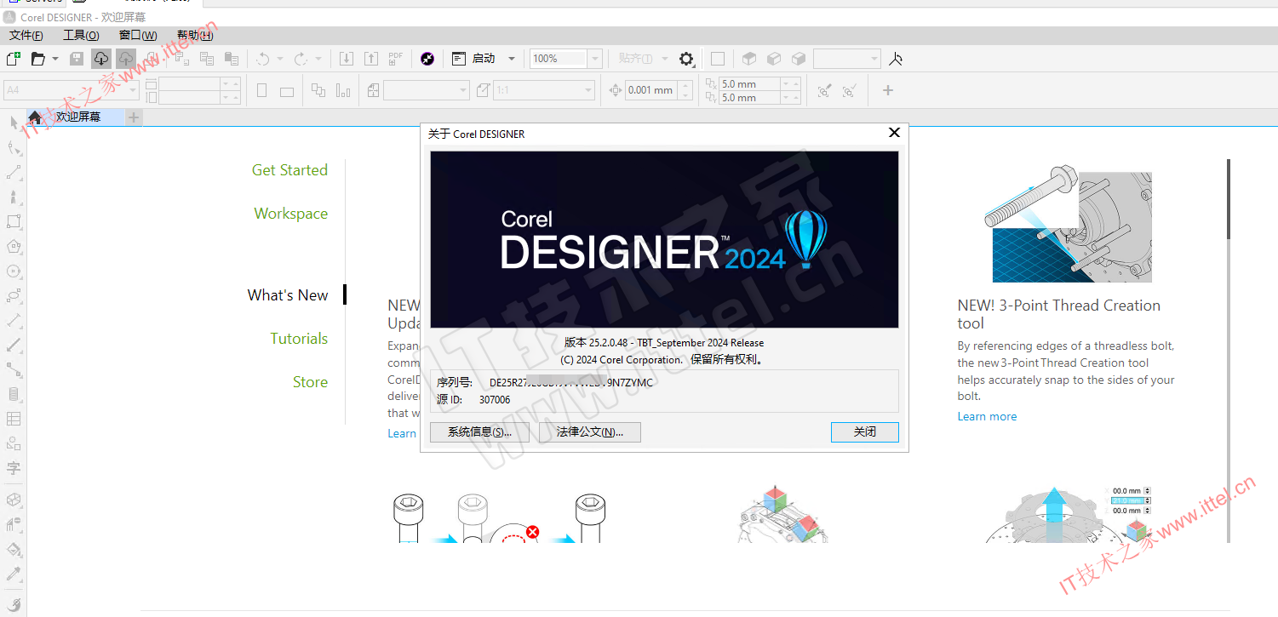Image resolution: width=1278 pixels, height=617 pixels.
Task: Open the Store section
Action: [x=310, y=382]
